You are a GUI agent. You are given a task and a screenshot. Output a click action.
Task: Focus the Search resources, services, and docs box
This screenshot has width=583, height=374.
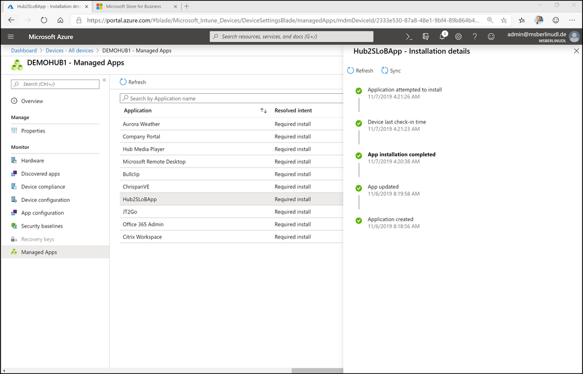pyautogui.click(x=292, y=36)
